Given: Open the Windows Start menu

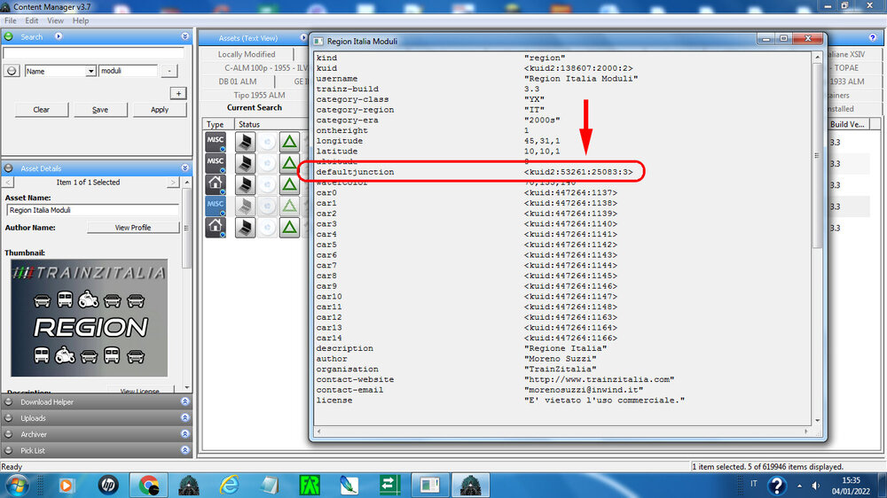Looking at the screenshot, I should (x=16, y=486).
